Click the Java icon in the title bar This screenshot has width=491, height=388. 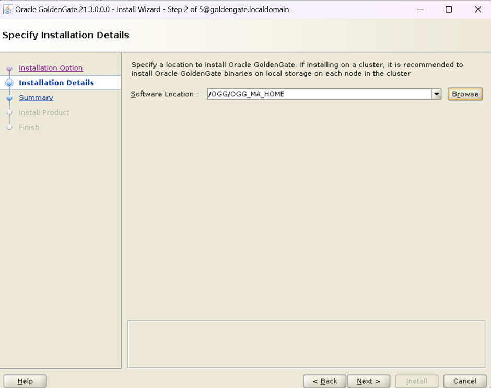[x=8, y=9]
